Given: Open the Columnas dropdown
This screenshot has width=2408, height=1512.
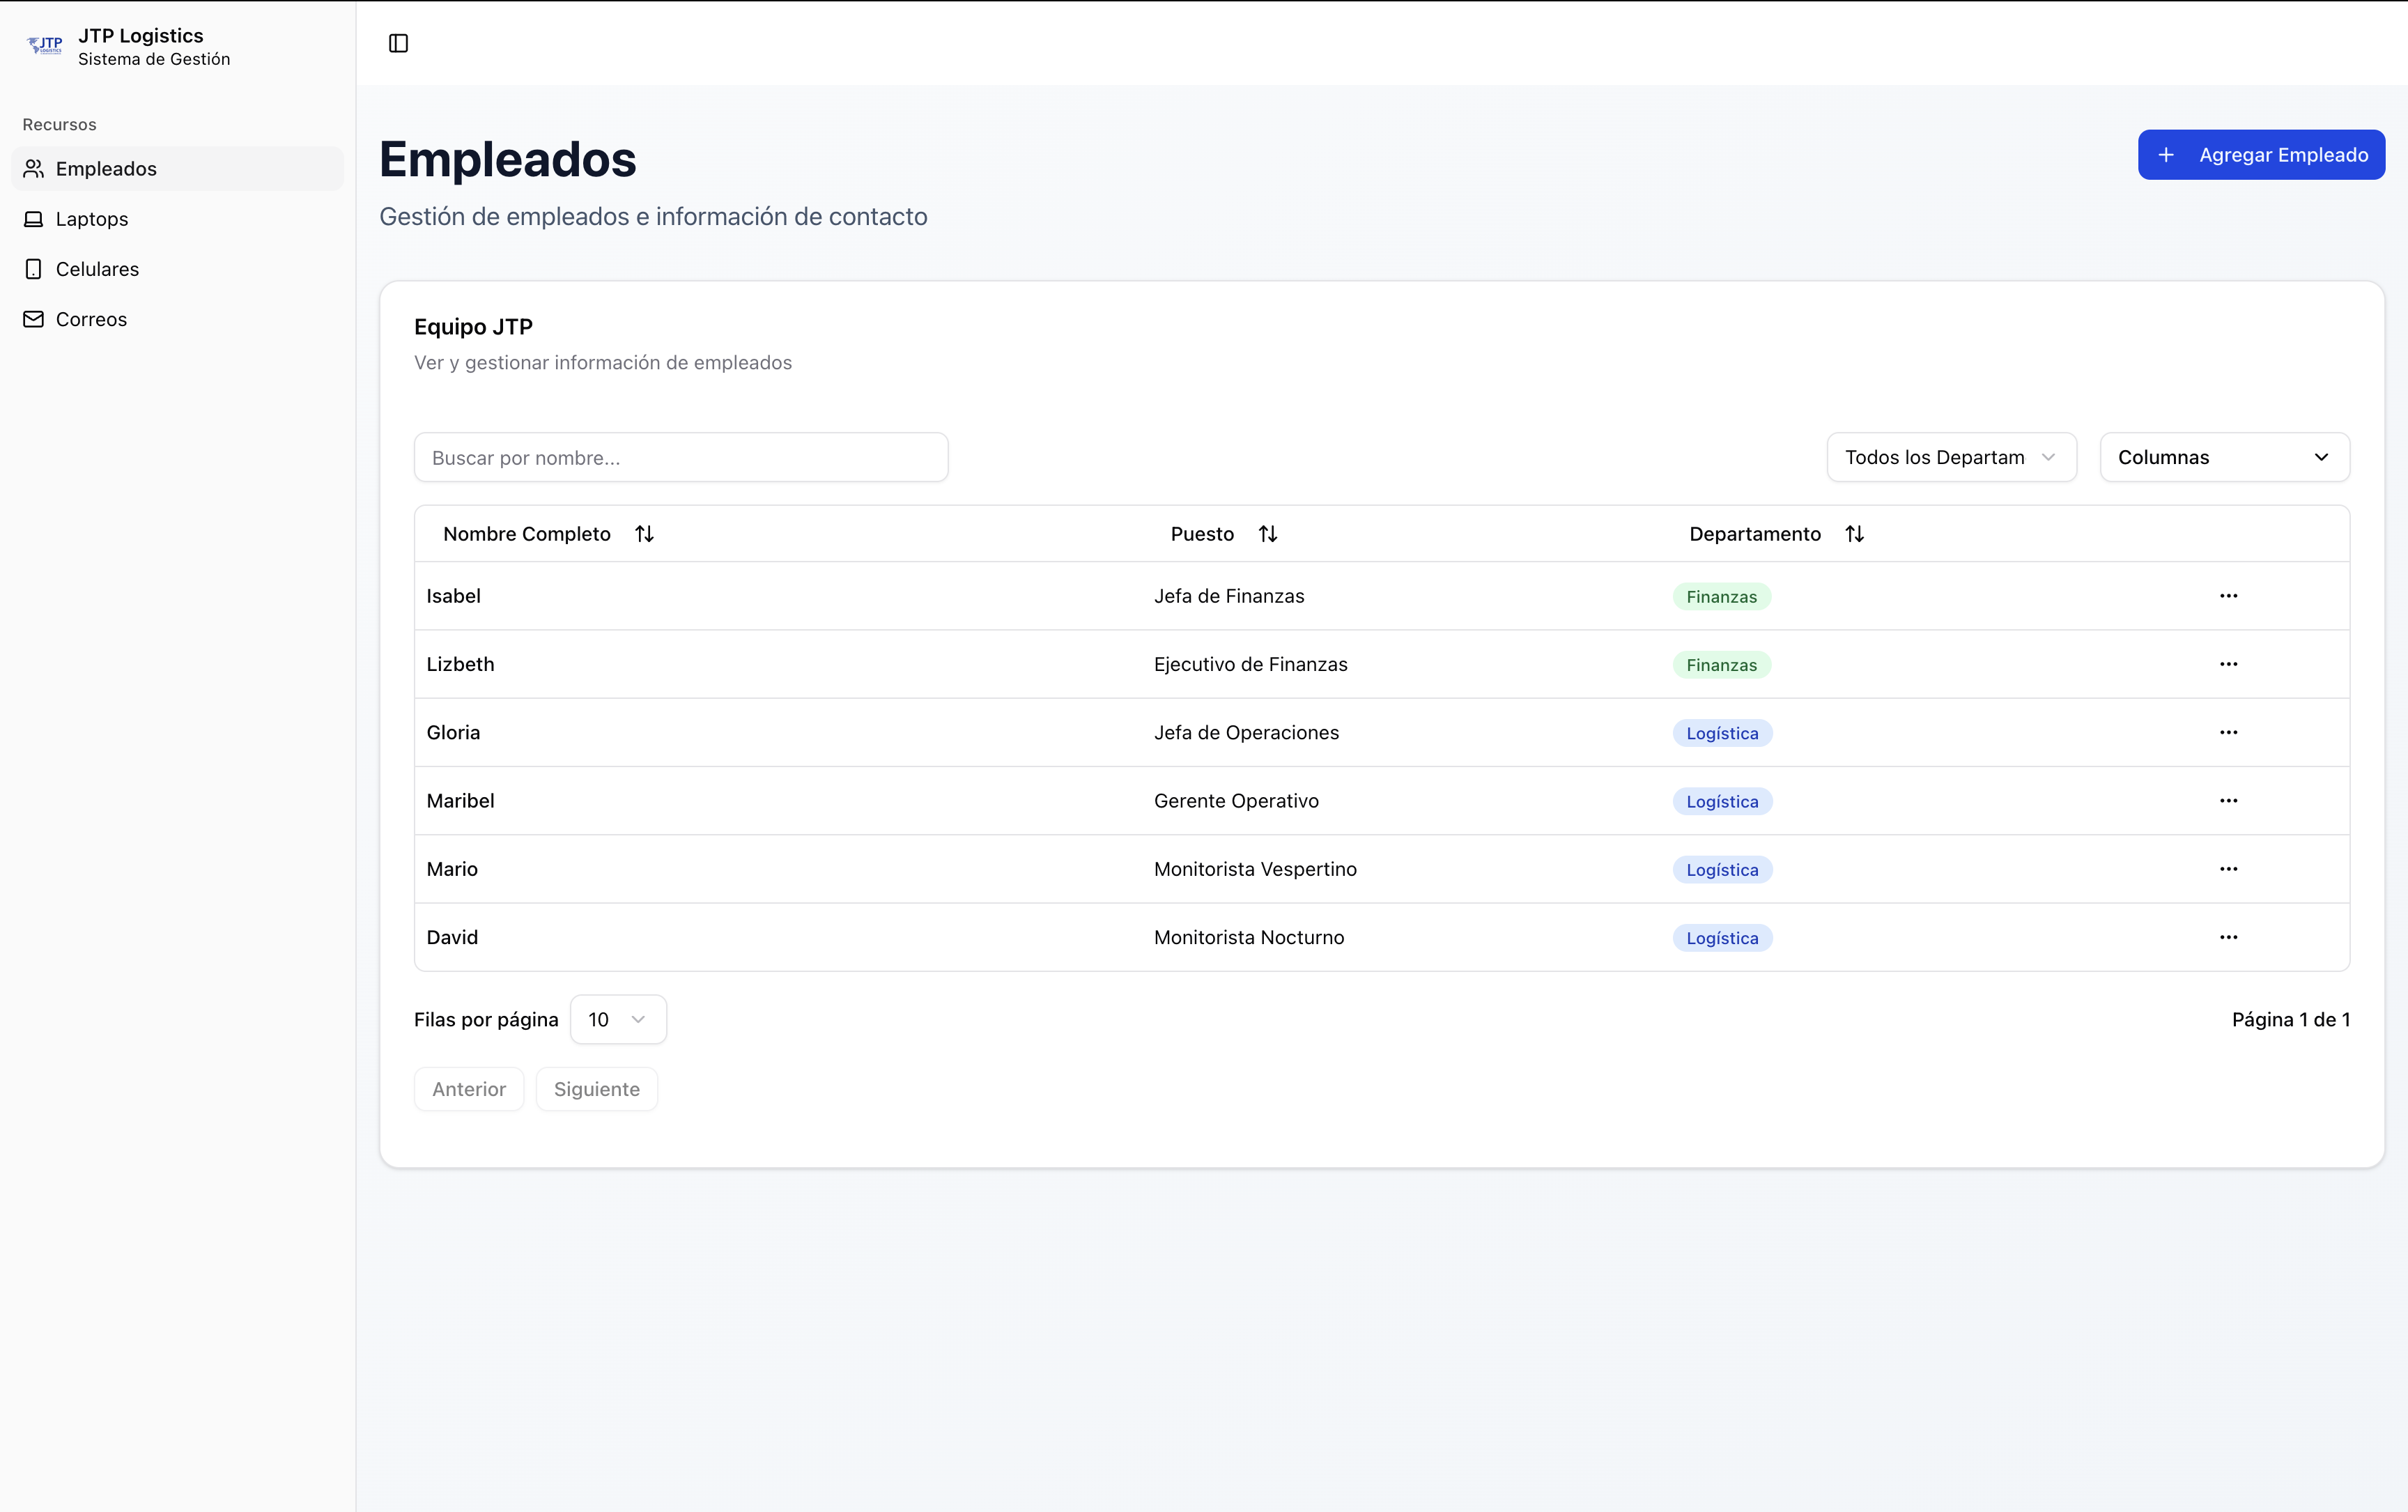Looking at the screenshot, I should click(2224, 457).
